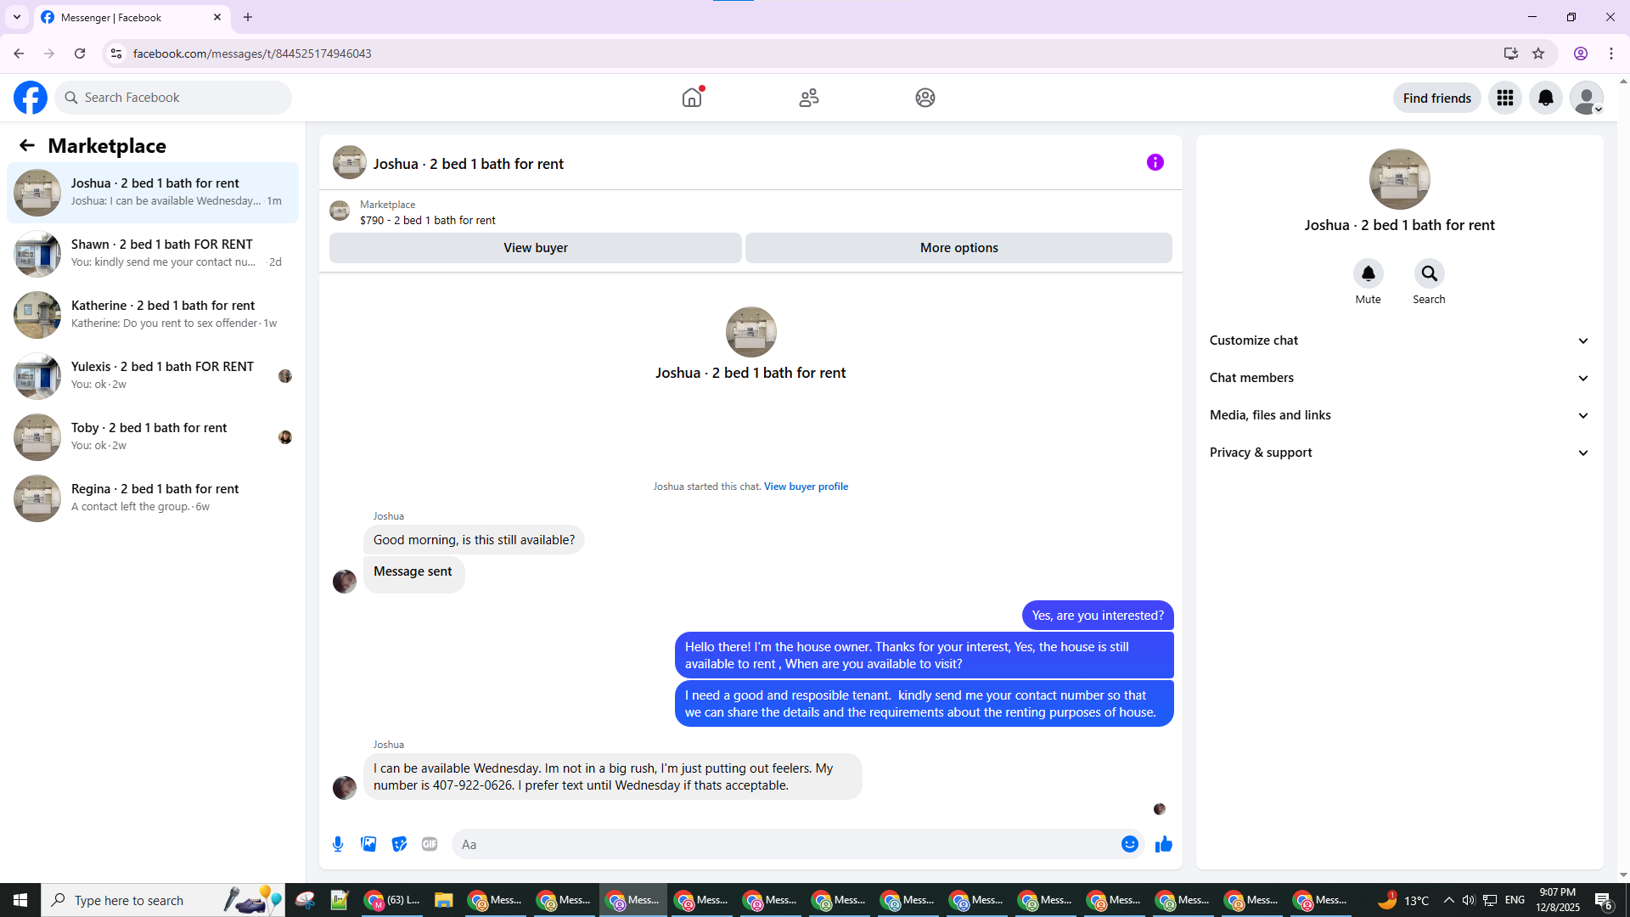Screen dimensions: 1630x917
Task: Click the address bar URL
Action: (x=252, y=53)
